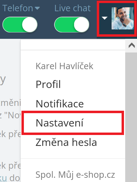This screenshot has width=137, height=182.
Task: Click the scrollbar up chevron
Action: pos(132,45)
